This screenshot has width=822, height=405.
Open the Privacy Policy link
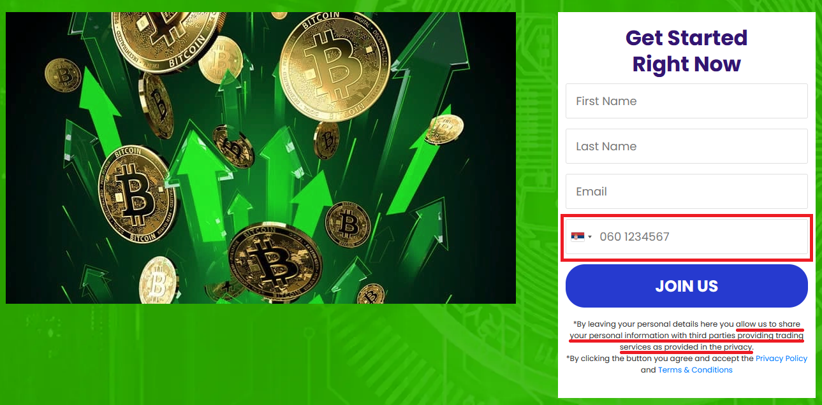pos(781,359)
